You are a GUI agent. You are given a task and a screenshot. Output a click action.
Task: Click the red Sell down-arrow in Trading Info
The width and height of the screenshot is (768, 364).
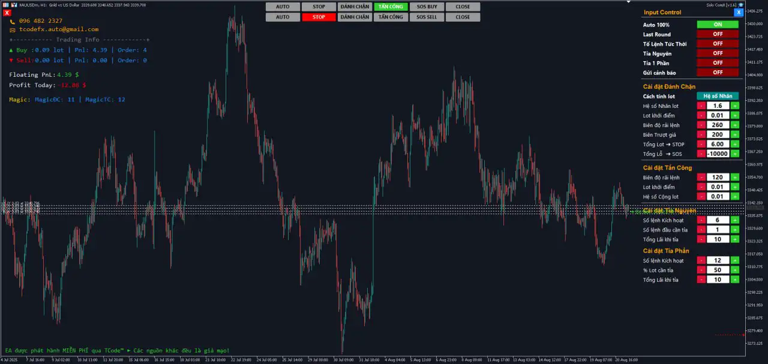[11, 60]
